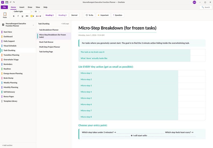Click the font size 11 field
This screenshot has height=148, width=213.
[36, 12]
